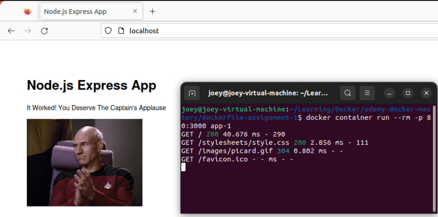438x217 pixels.
Task: Click the 'It Worked!' applause text
Action: click(x=97, y=108)
